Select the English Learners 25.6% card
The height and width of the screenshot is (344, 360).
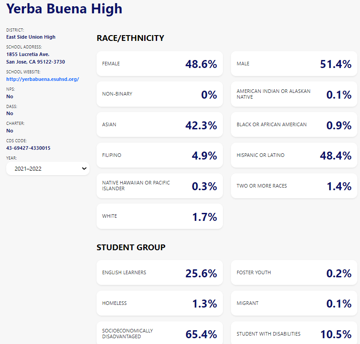159,272
